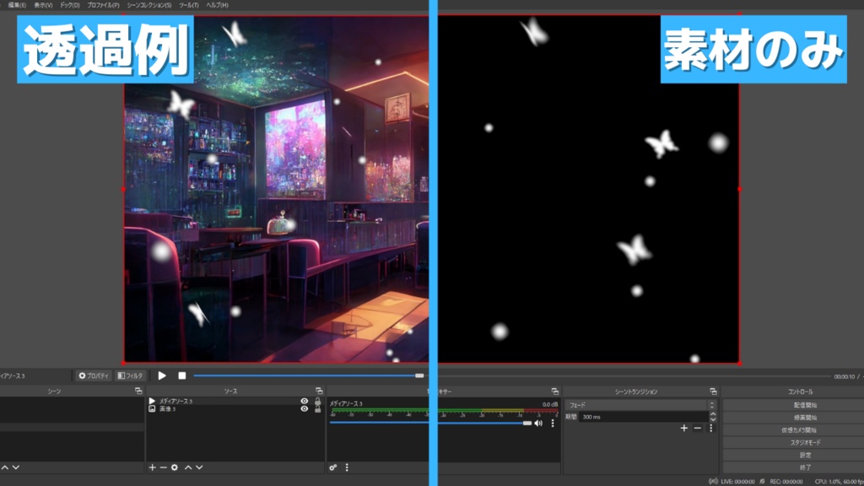Click the minus icon to remove selected source
The image size is (864, 486).
164,467
